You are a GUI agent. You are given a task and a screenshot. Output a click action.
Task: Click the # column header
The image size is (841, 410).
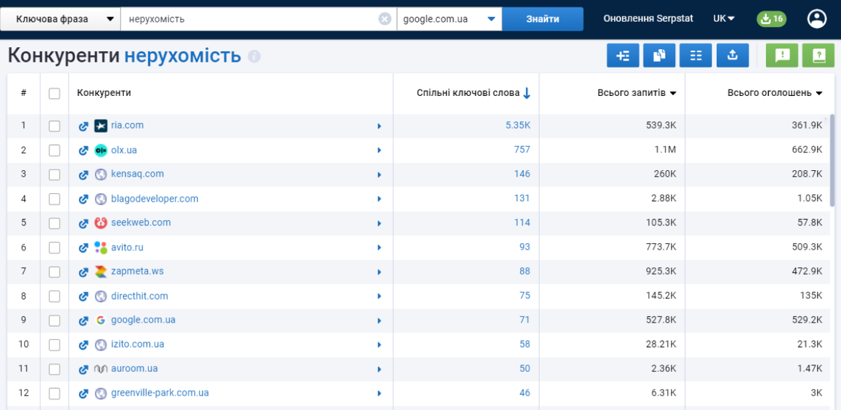click(x=24, y=93)
